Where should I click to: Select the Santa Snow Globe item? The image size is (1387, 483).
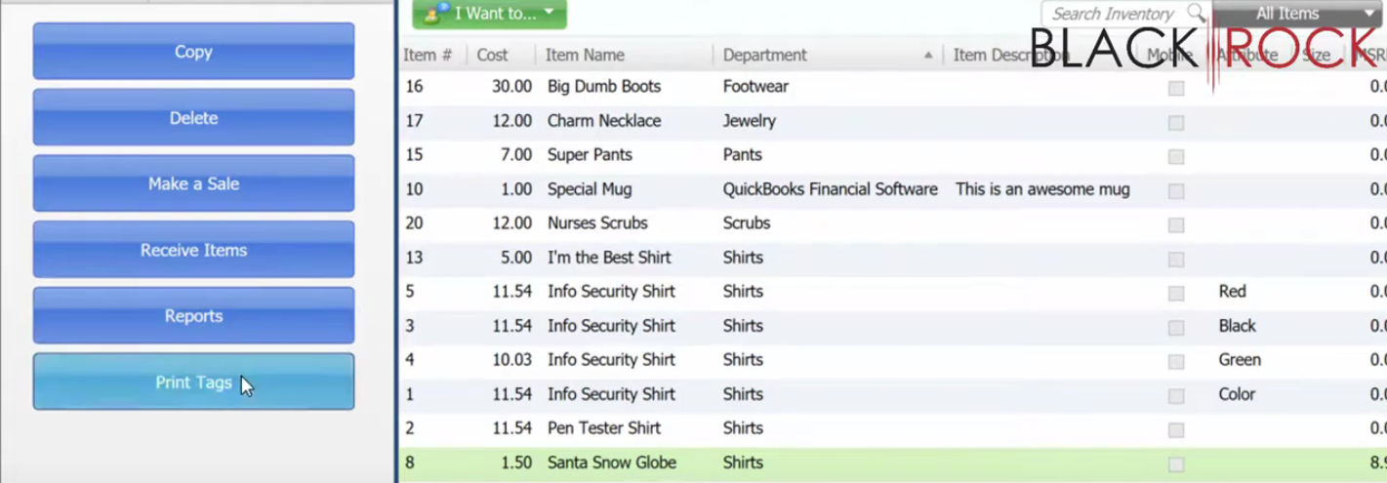[x=612, y=463]
